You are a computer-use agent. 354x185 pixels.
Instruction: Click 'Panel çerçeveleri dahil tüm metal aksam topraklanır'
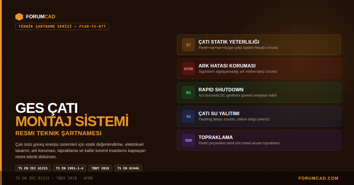tap(239, 143)
